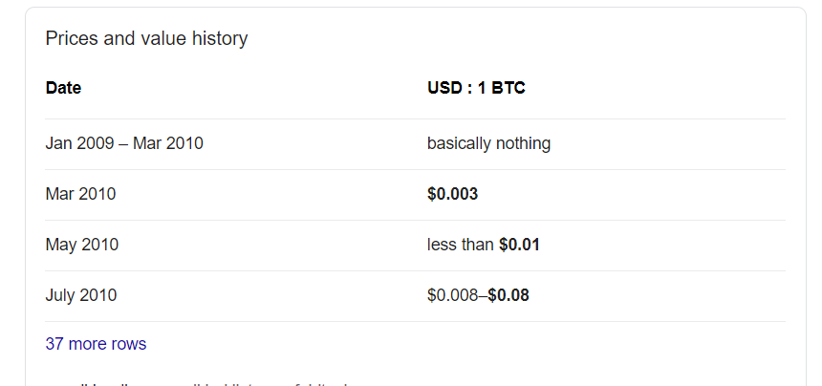Click the words 'less than' in May row
The height and width of the screenshot is (386, 822).
point(461,245)
